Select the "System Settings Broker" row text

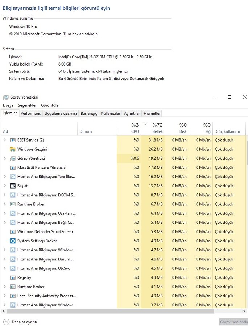click(x=37, y=241)
